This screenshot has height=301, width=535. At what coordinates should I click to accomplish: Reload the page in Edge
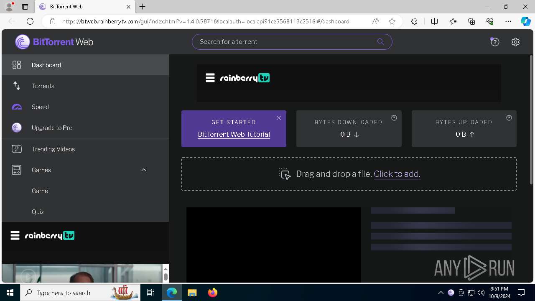(30, 21)
